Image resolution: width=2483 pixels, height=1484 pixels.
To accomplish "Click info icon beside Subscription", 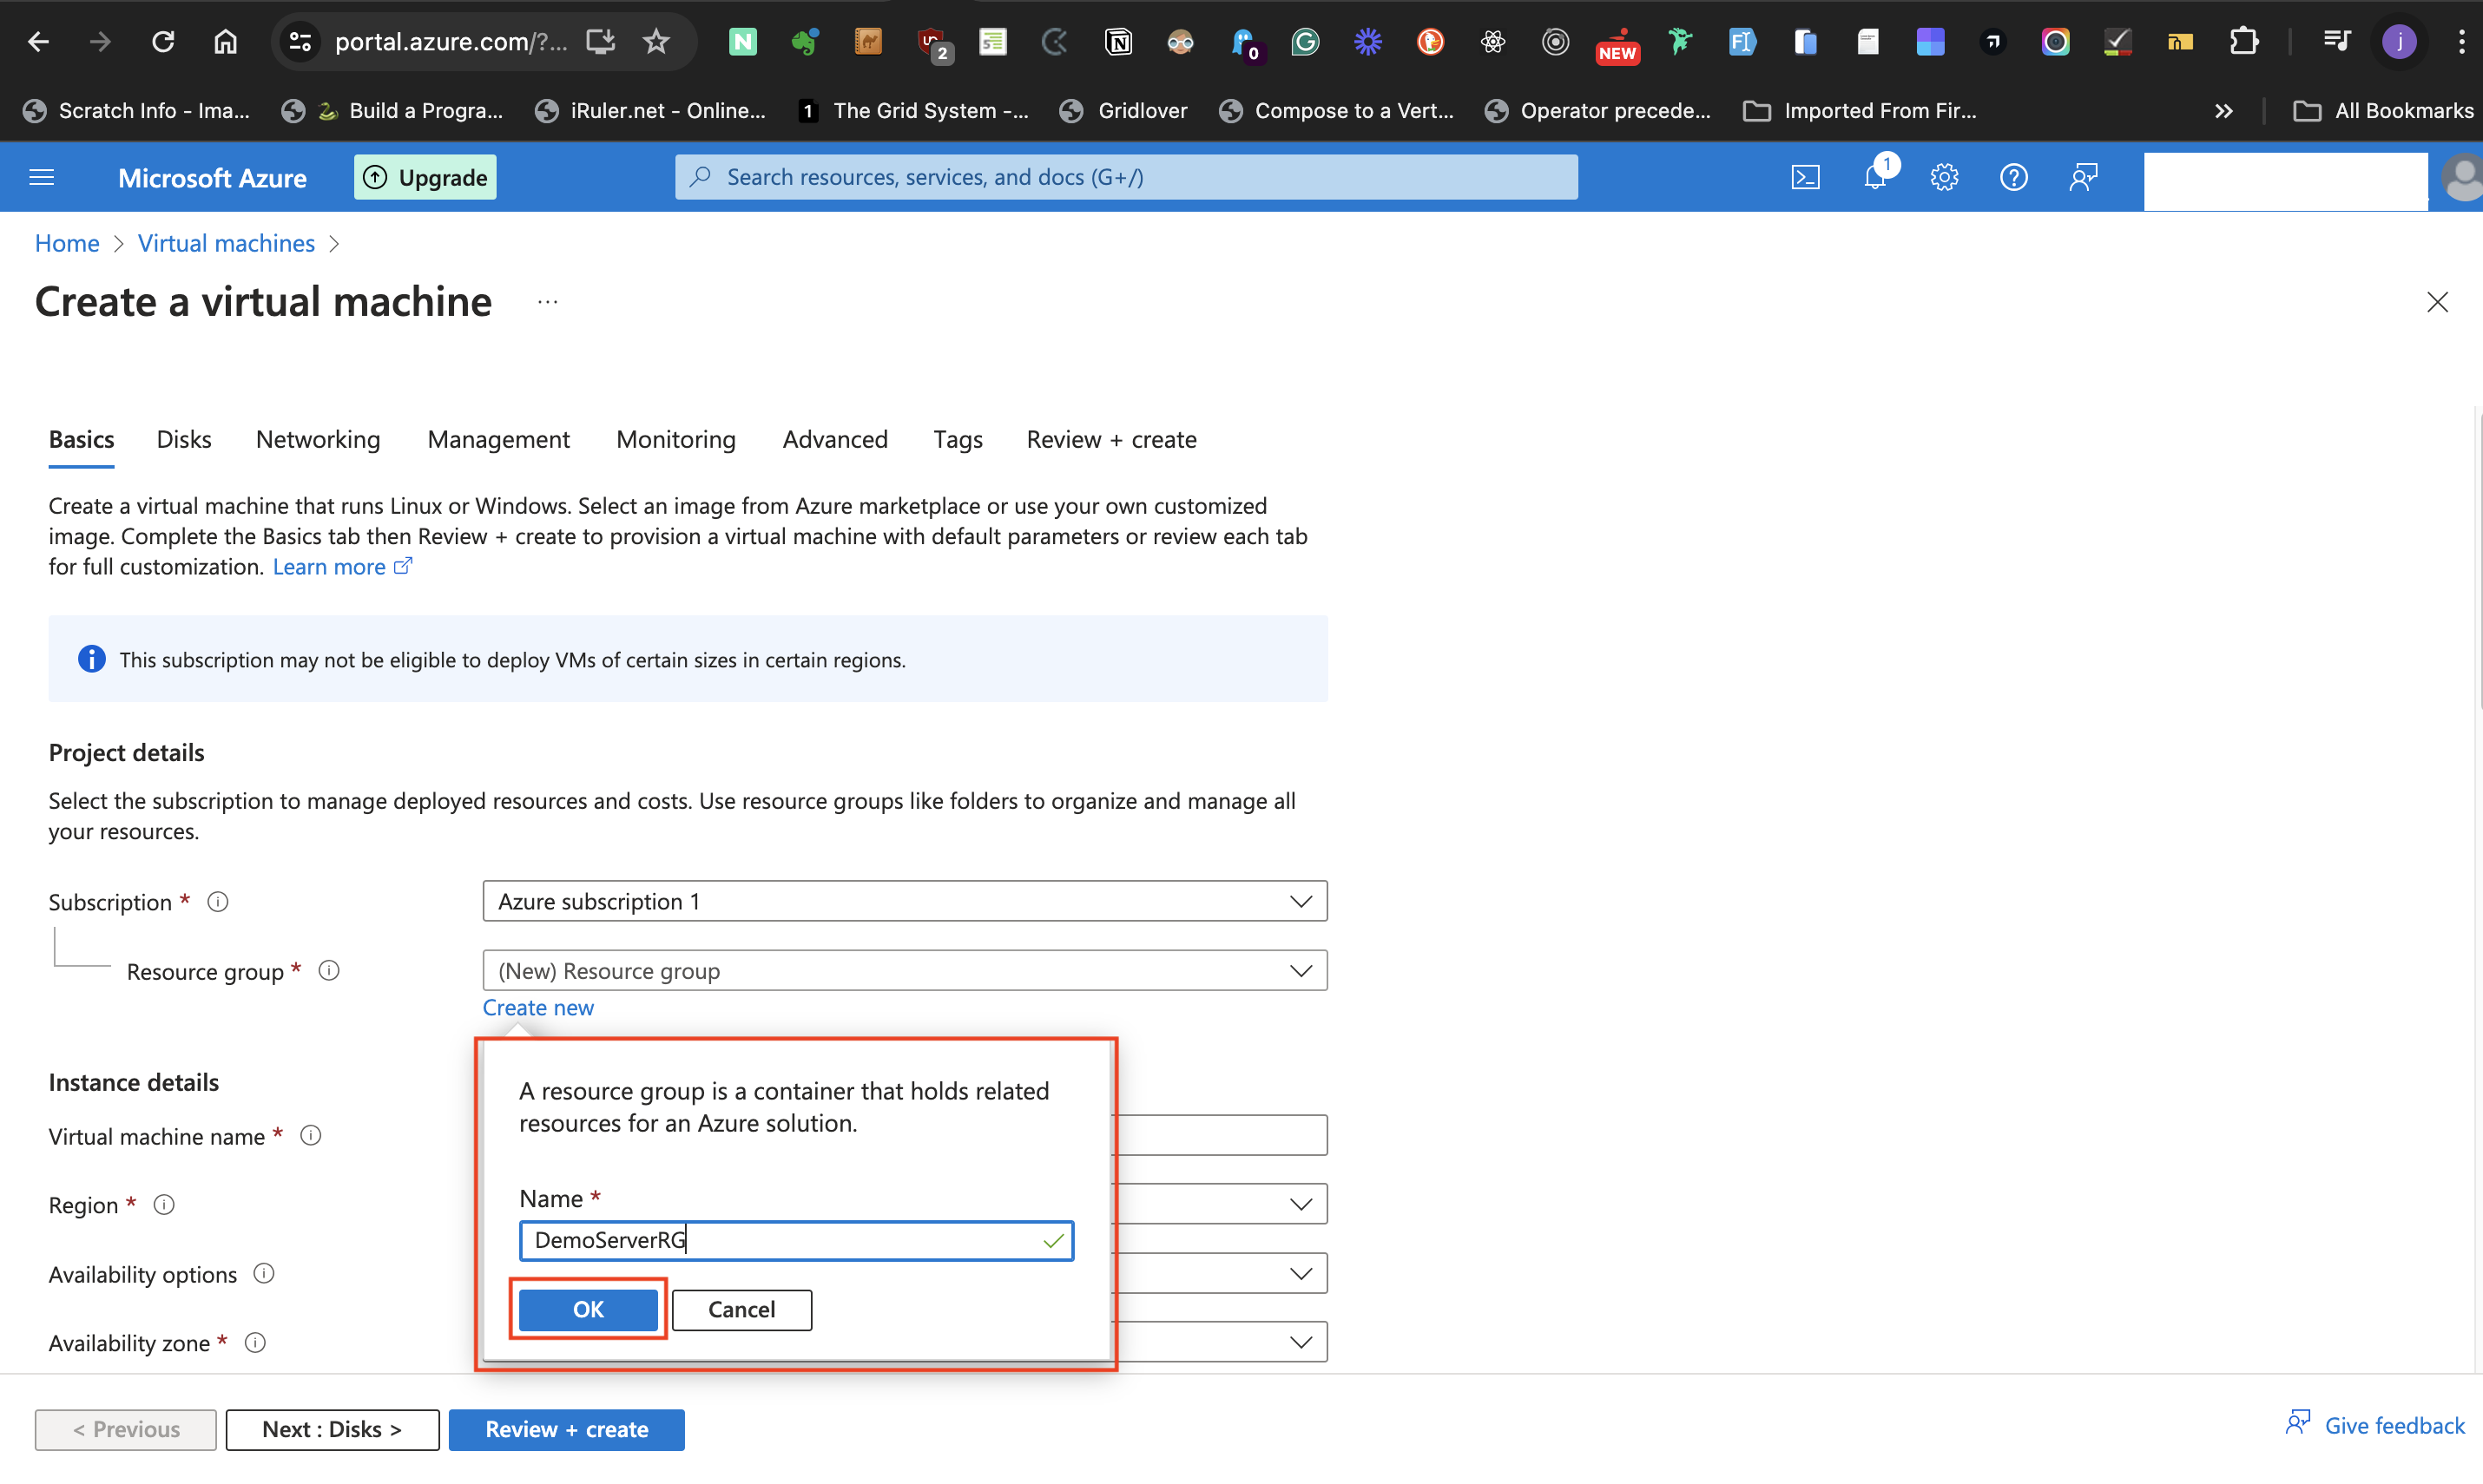I will [x=217, y=901].
